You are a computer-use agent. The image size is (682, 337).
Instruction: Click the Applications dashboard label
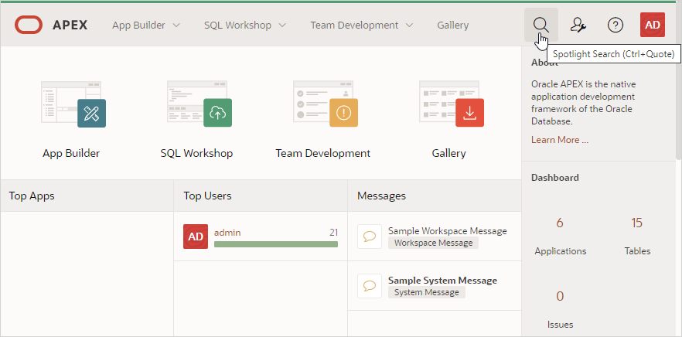560,251
